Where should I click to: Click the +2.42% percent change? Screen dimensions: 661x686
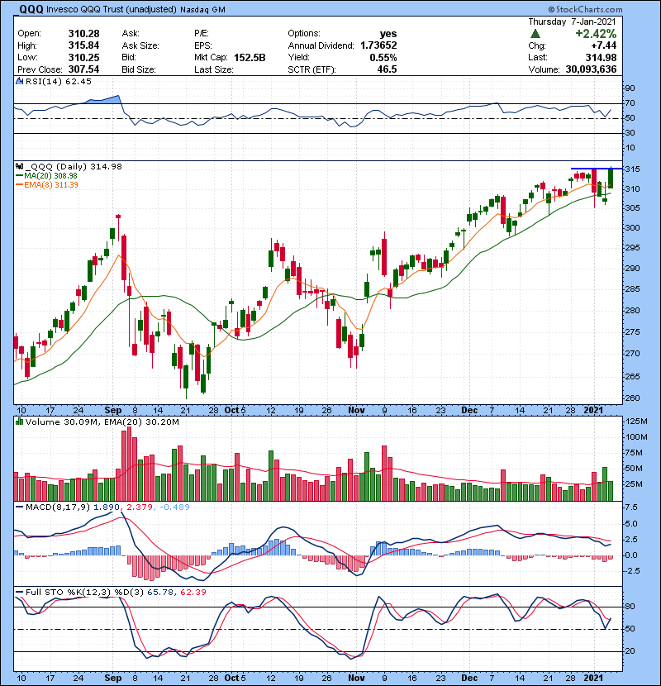click(x=596, y=34)
